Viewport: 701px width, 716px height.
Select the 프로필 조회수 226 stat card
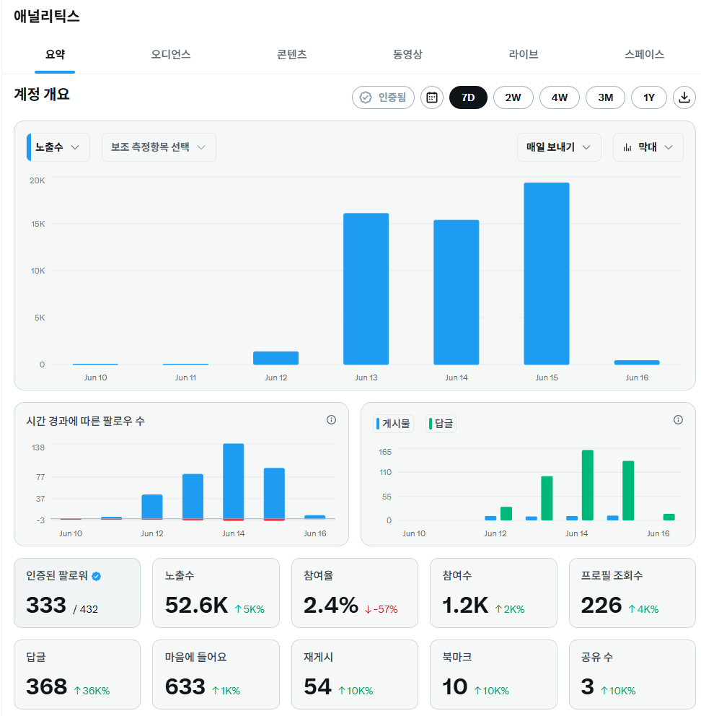pos(632,593)
